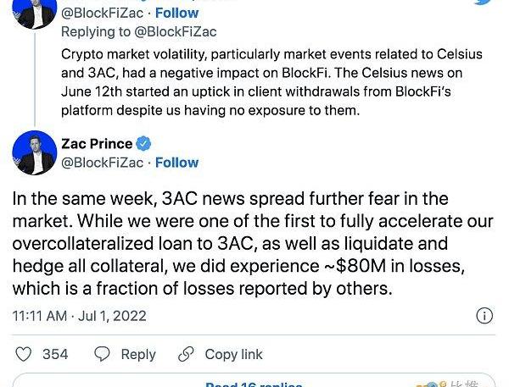This screenshot has width=509, height=387.
Task: Click the partial avatar of the parent tweet
Action: pos(34,12)
